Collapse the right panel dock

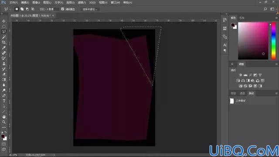(x=276, y=14)
